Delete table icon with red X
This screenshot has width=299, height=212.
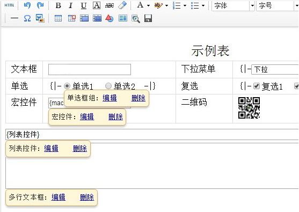point(72,18)
